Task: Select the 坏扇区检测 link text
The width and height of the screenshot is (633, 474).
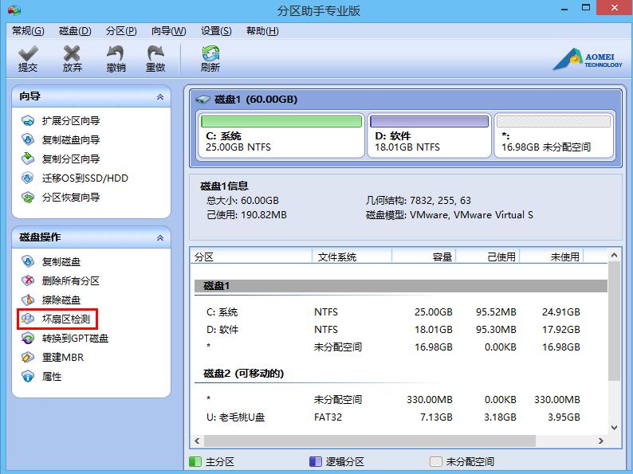Action: pyautogui.click(x=66, y=319)
